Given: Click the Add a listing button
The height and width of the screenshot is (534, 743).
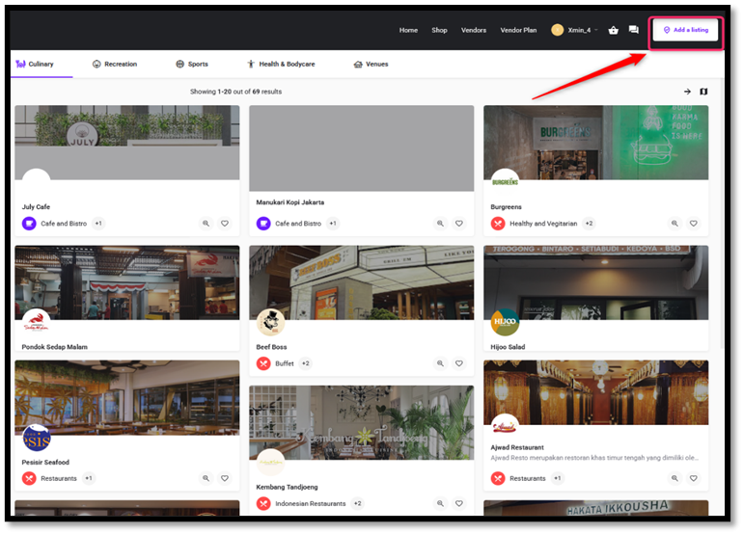Looking at the screenshot, I should coord(686,30).
